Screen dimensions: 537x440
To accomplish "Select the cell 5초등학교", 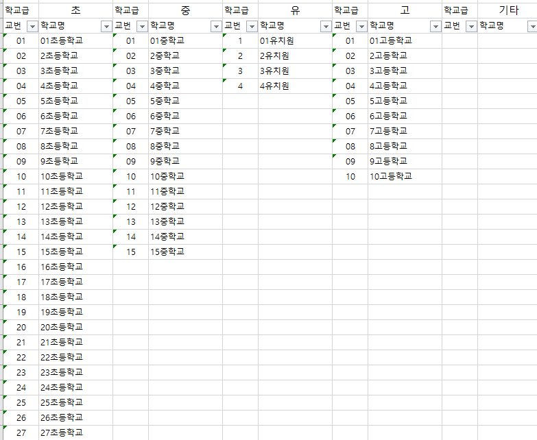I will pyautogui.click(x=75, y=101).
